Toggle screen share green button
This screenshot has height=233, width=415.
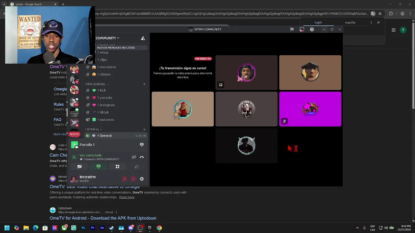coord(99,166)
